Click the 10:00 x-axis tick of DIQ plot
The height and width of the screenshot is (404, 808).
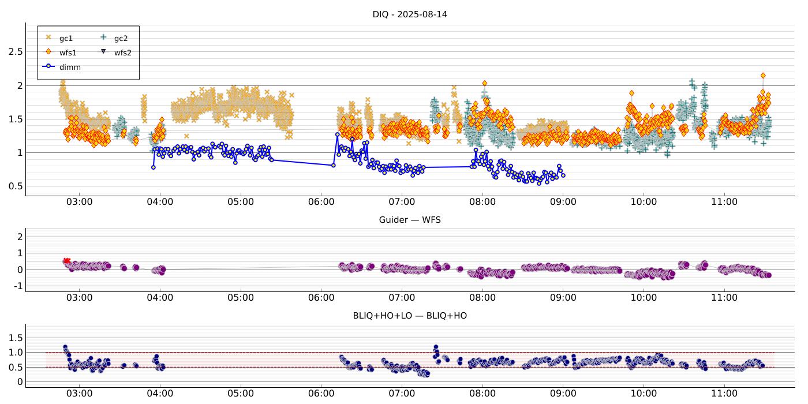pyautogui.click(x=644, y=202)
